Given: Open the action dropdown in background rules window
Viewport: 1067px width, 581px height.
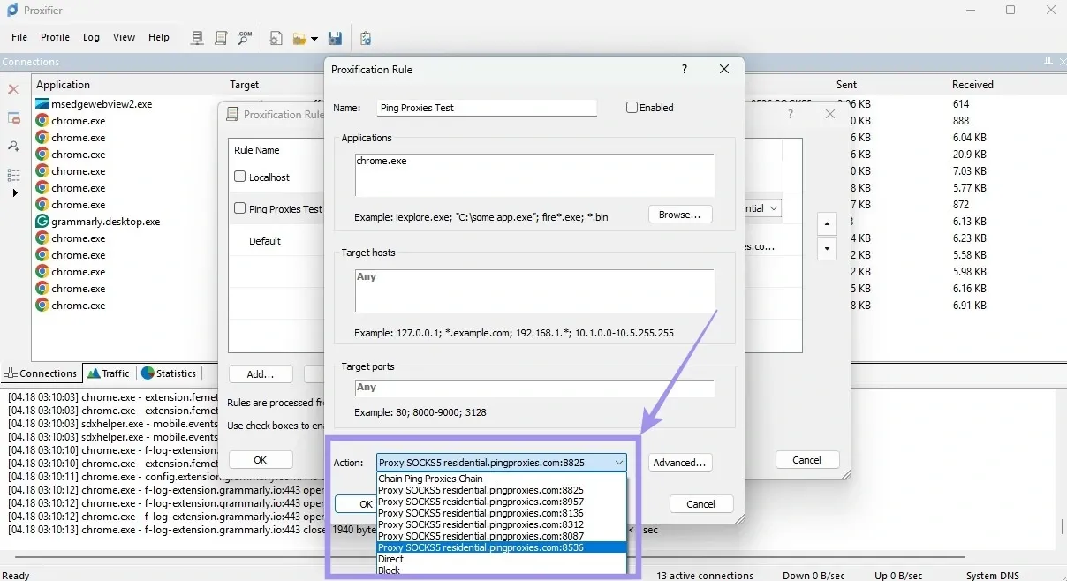Looking at the screenshot, I should click(x=773, y=208).
